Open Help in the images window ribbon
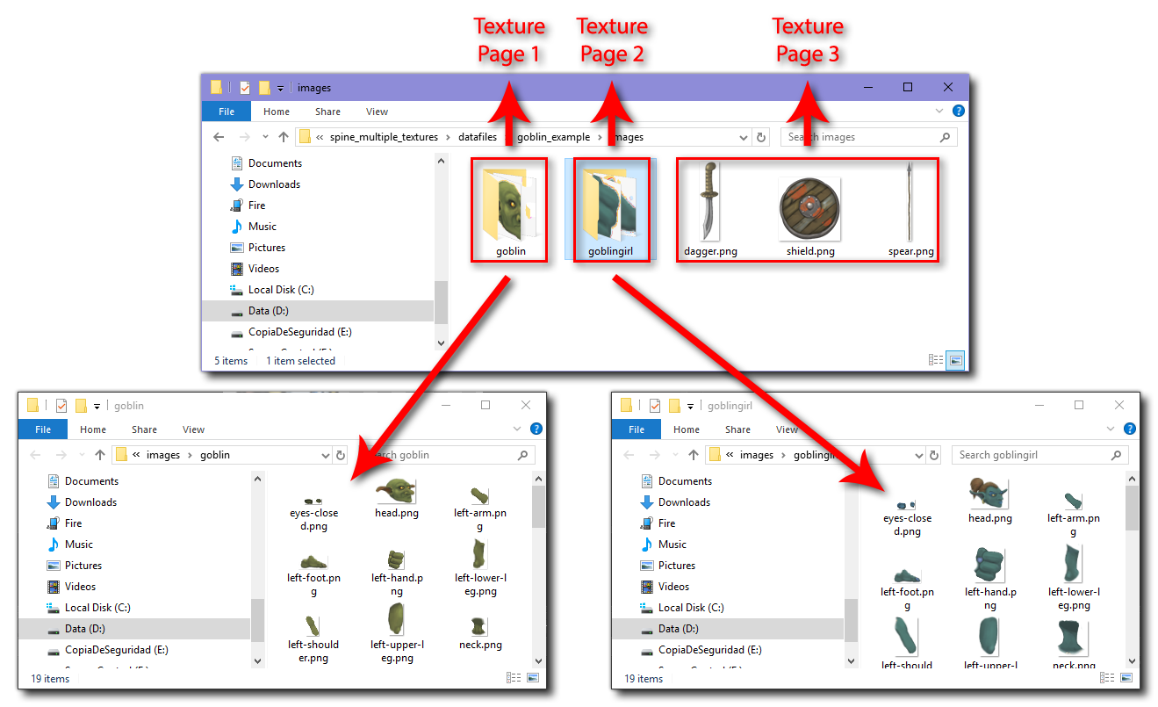 point(959,112)
